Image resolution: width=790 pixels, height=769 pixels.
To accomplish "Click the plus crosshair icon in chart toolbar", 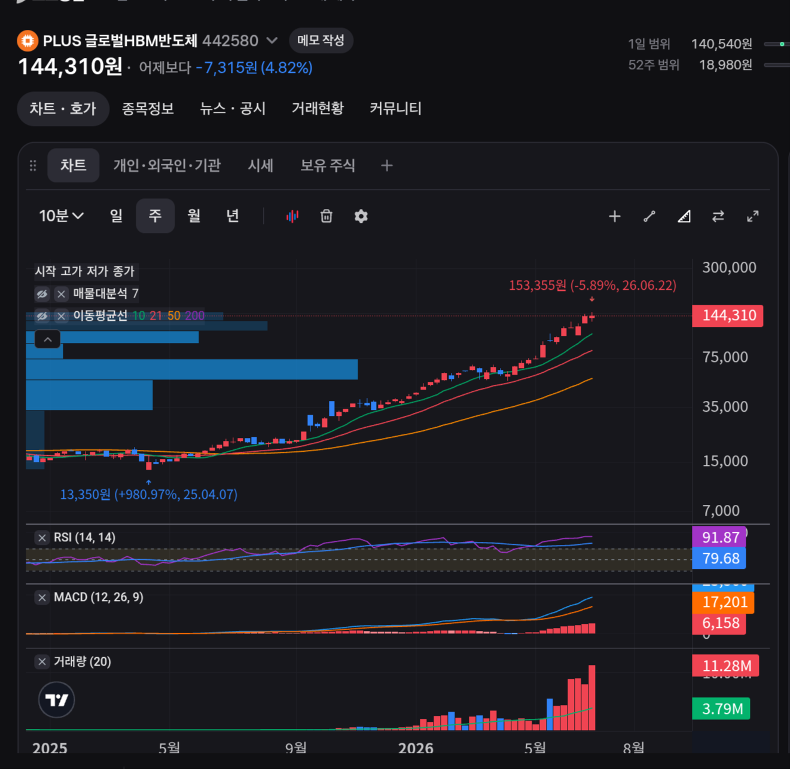I will coord(614,216).
